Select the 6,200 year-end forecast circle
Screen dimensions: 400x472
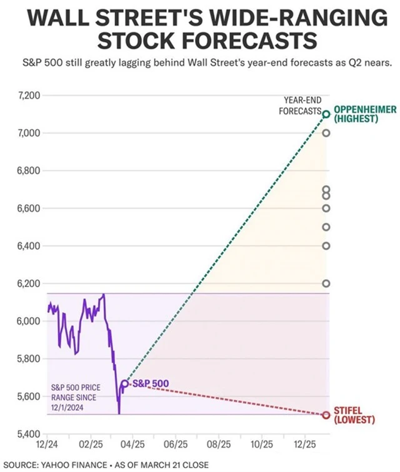[x=326, y=283]
